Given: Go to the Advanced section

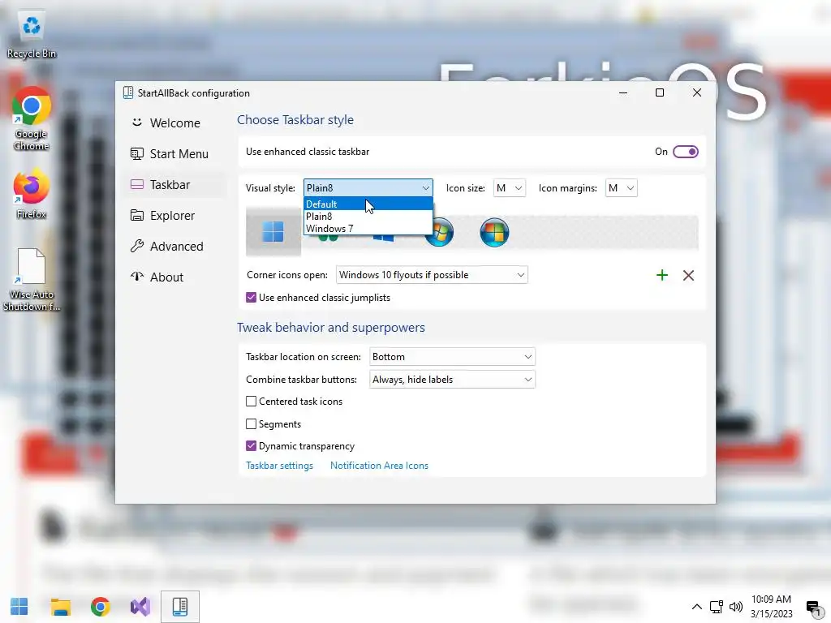Looking at the screenshot, I should click(x=175, y=247).
